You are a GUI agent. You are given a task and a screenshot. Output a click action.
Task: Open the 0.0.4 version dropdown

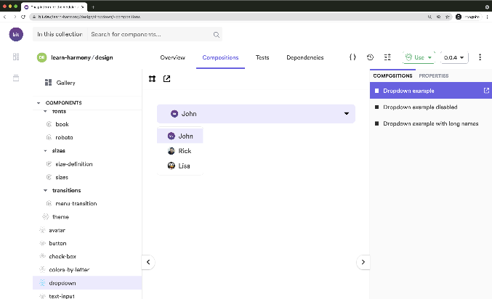pos(455,57)
